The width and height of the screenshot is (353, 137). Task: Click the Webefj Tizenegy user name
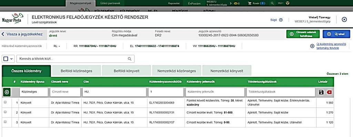coord(320,17)
